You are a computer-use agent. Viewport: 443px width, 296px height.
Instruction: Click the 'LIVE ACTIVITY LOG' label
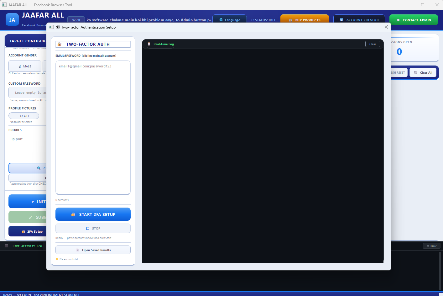[27, 246]
